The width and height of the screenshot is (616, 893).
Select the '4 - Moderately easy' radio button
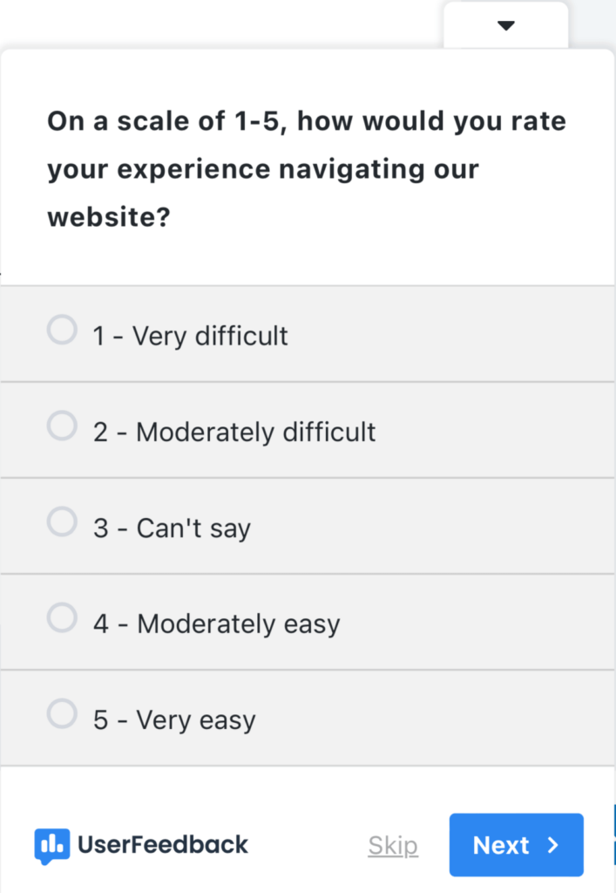pyautogui.click(x=61, y=617)
